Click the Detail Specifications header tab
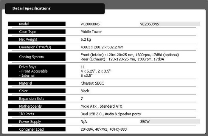This screenshot has height=136, width=208. coord(55,8)
